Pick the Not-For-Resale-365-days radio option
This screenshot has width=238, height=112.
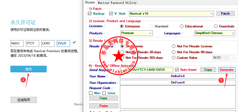pos(122,57)
